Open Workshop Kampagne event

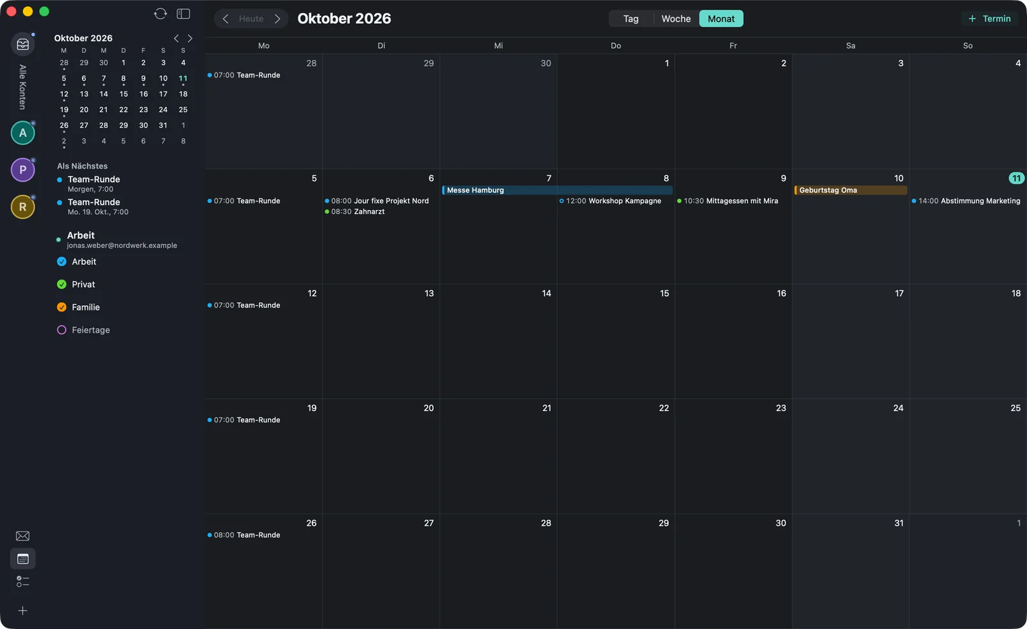[610, 201]
